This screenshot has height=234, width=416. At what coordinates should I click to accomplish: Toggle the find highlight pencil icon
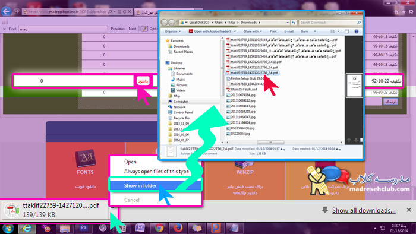pos(144,29)
